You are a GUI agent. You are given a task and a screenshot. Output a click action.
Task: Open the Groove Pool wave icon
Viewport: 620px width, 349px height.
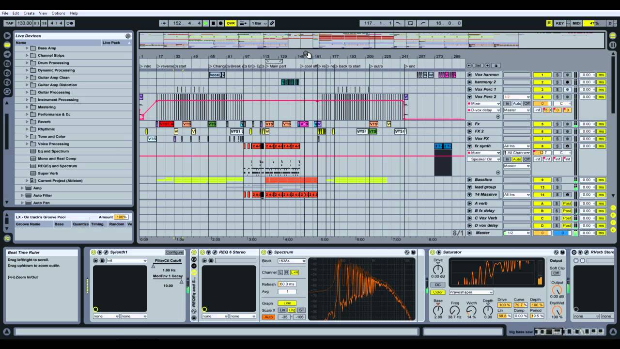[x=7, y=238]
